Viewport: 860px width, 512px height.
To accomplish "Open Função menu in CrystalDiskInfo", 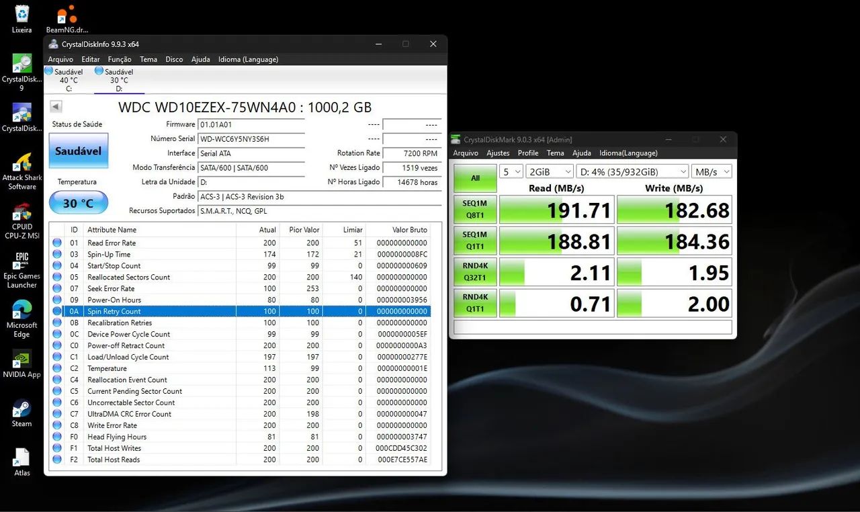I will pos(120,59).
